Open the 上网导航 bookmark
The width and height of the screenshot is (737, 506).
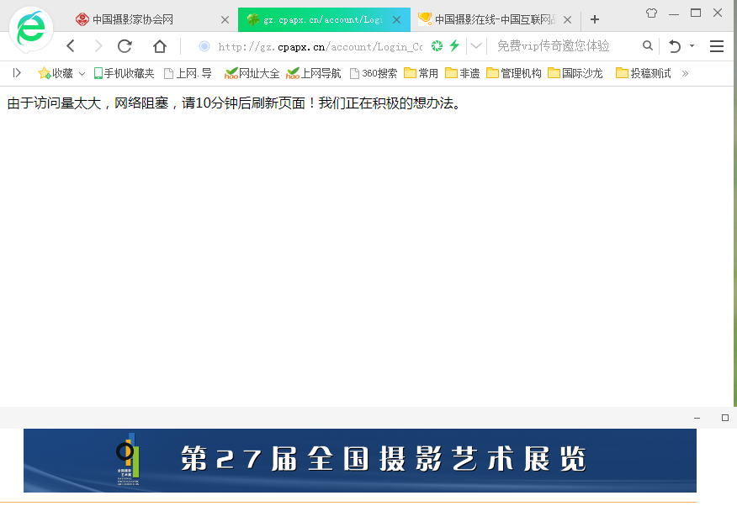314,73
